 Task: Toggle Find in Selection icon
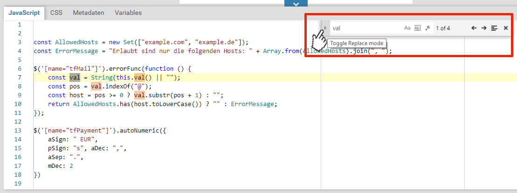494,28
